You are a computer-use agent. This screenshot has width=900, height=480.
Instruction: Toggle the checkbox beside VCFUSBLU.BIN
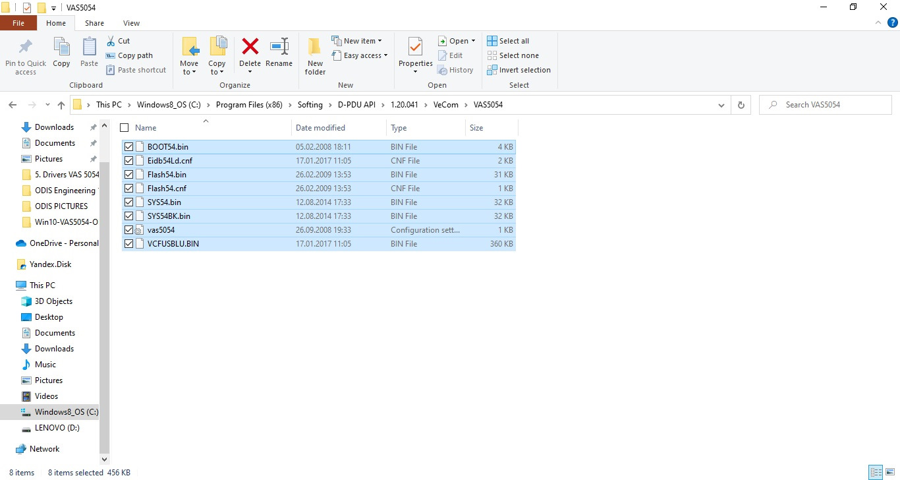128,243
